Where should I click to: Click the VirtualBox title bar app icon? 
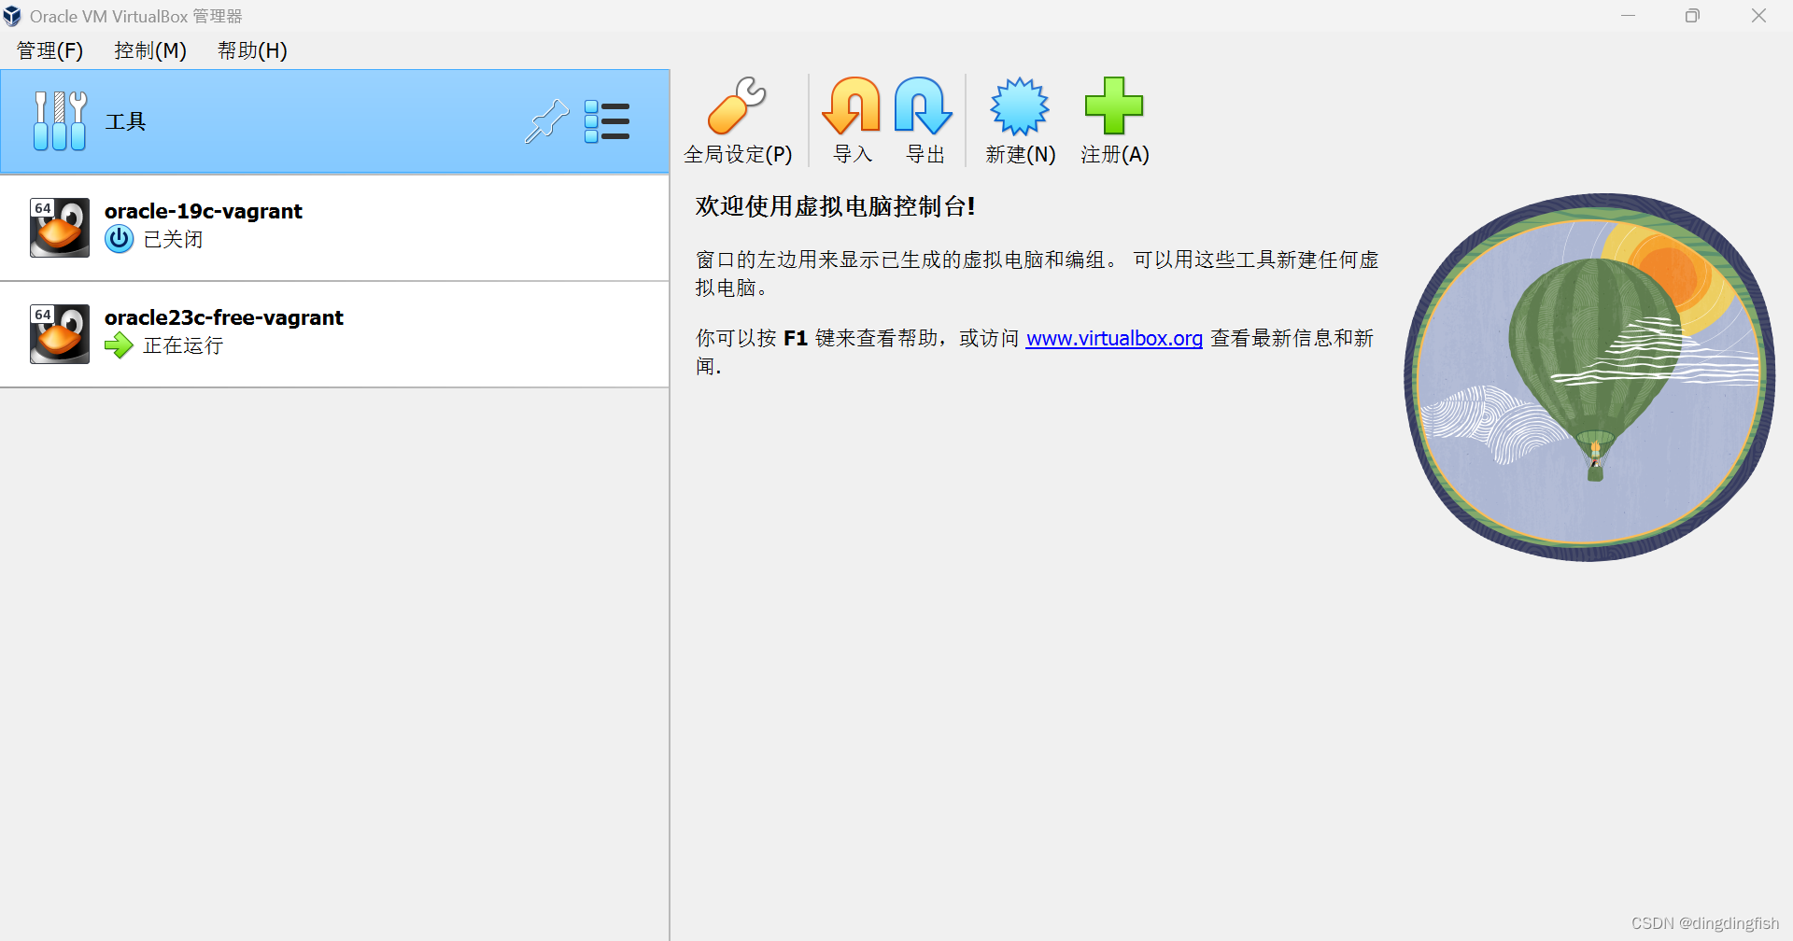pos(12,16)
